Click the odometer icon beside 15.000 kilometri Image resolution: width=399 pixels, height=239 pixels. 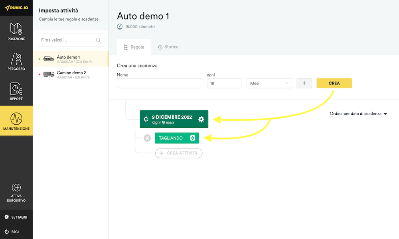click(120, 27)
